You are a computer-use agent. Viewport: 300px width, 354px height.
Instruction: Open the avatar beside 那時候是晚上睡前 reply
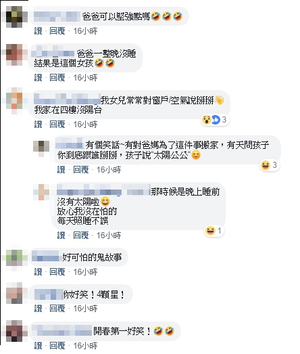tap(41, 192)
